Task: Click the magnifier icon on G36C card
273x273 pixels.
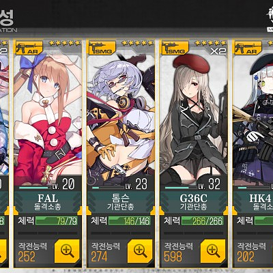Action: pyautogui.click(x=213, y=251)
